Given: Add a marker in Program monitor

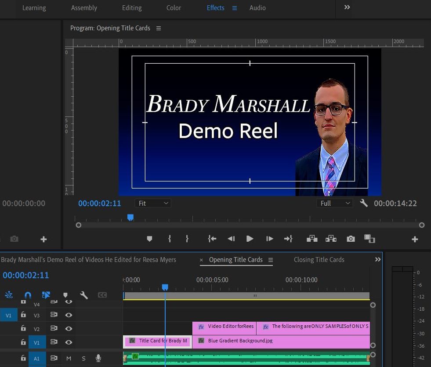Looking at the screenshot, I should point(149,239).
